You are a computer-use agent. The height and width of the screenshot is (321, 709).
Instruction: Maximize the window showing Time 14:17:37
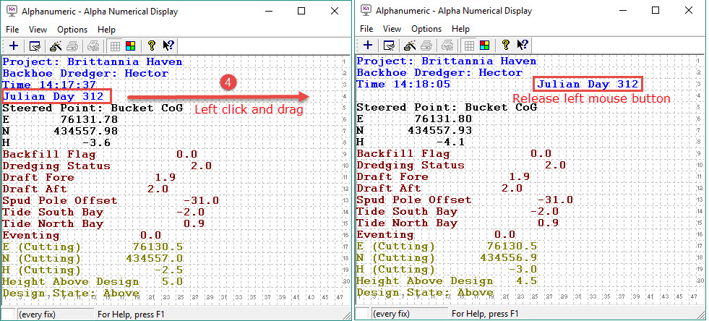click(301, 12)
